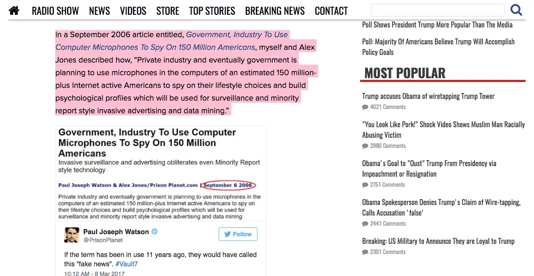
Task: Open 'Obama Spokesperson Denies Trump's Claim' story
Action: [x=441, y=208]
